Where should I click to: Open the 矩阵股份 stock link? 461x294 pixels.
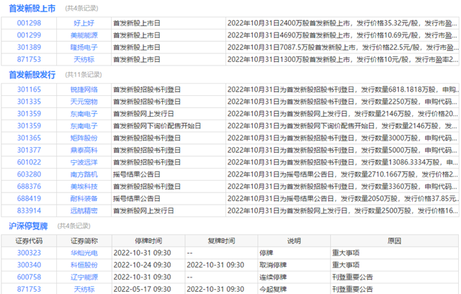(x=84, y=138)
